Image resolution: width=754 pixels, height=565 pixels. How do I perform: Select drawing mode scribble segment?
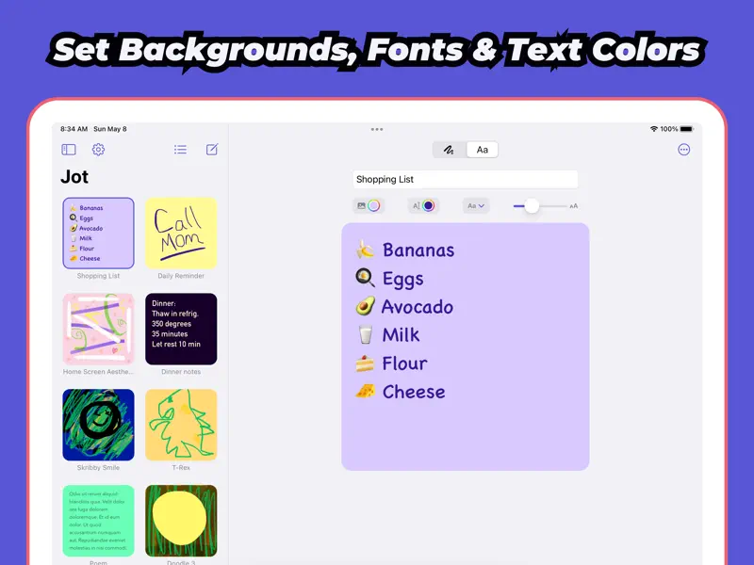[x=450, y=150]
